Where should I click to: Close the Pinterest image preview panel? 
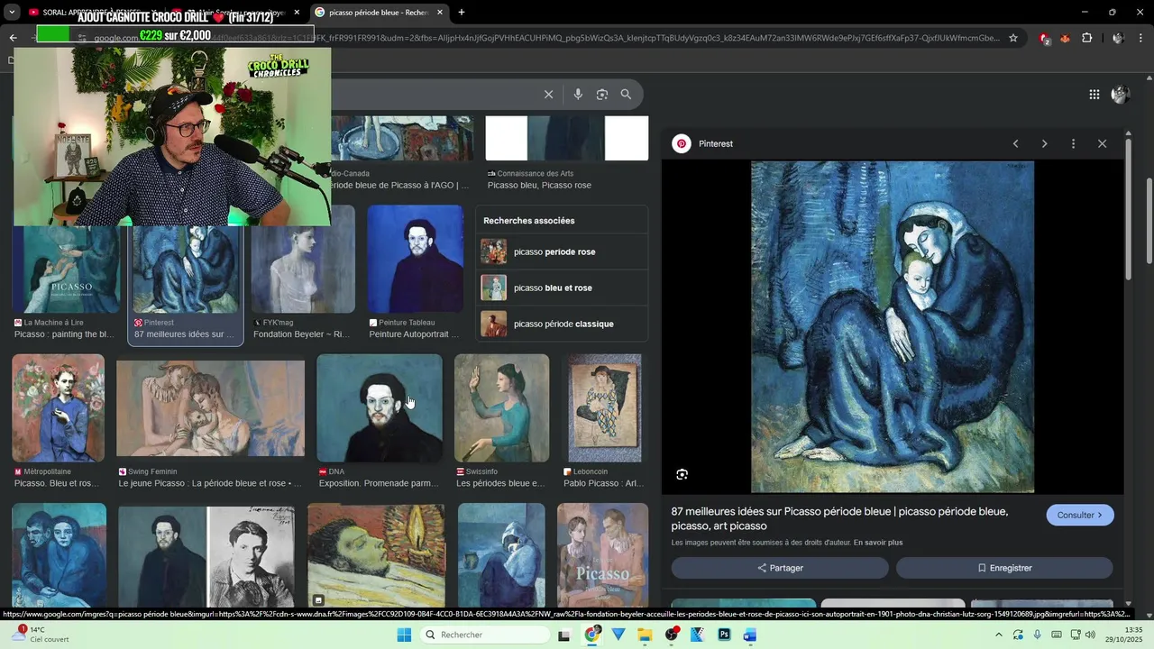[x=1102, y=143]
